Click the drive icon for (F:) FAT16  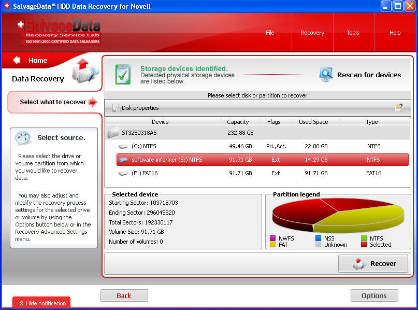pos(123,174)
